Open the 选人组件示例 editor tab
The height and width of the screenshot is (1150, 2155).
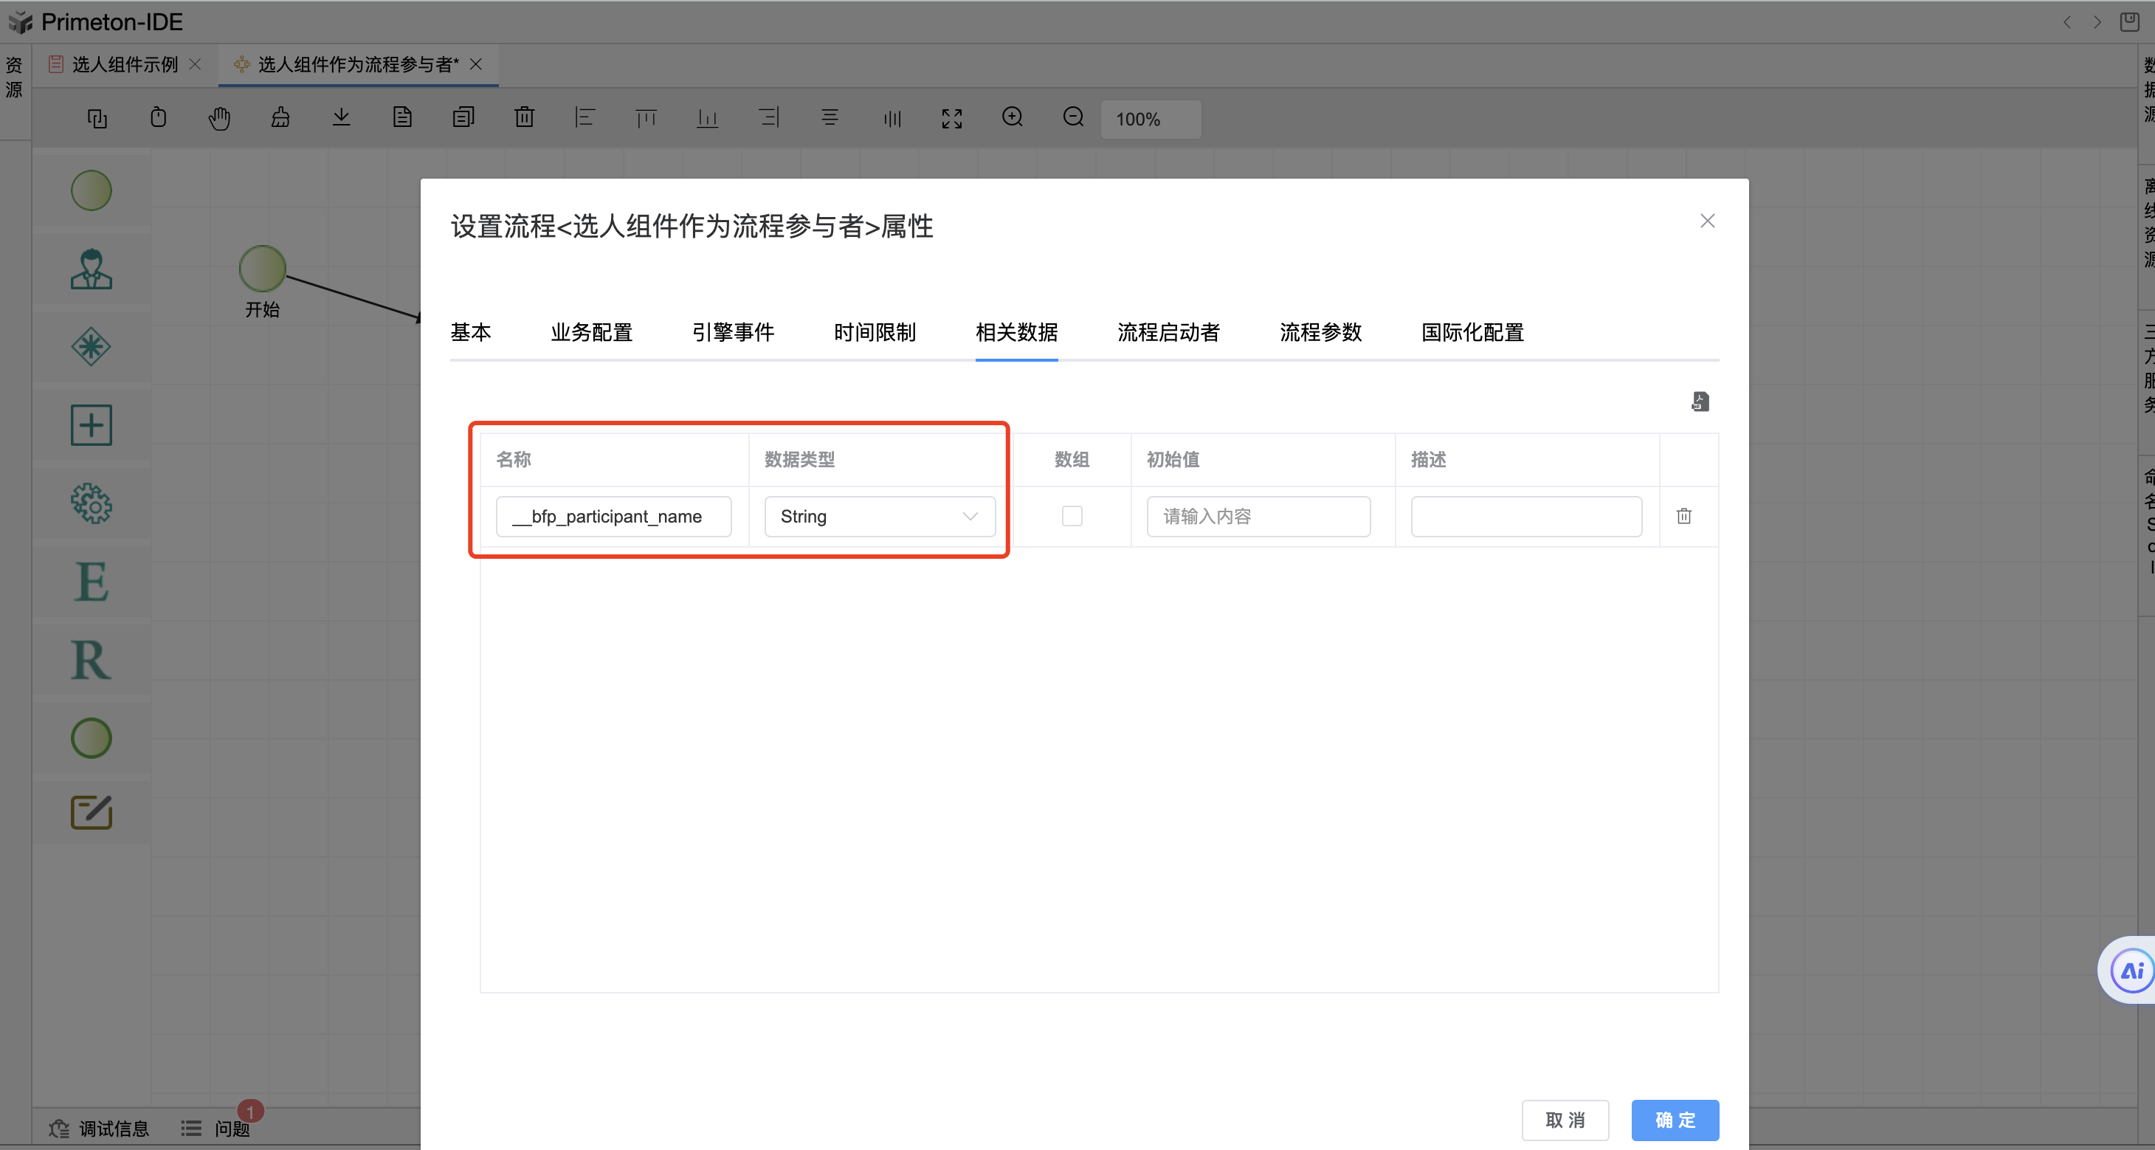(125, 64)
